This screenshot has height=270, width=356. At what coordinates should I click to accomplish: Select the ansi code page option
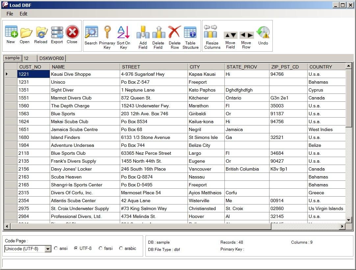coord(56,248)
